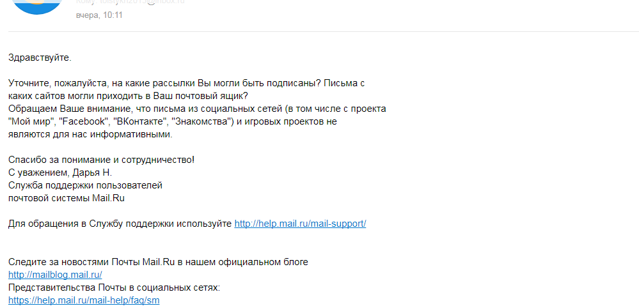Click the line starting "Уточните, пожалуйста"

click(x=185, y=83)
